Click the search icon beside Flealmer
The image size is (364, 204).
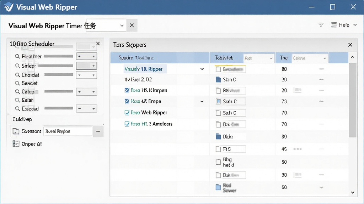coord(17,56)
